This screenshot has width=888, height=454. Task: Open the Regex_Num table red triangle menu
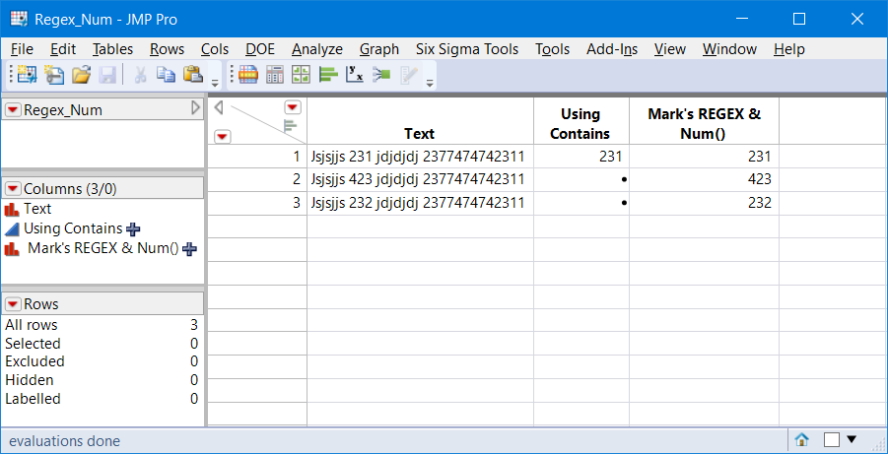[x=13, y=110]
